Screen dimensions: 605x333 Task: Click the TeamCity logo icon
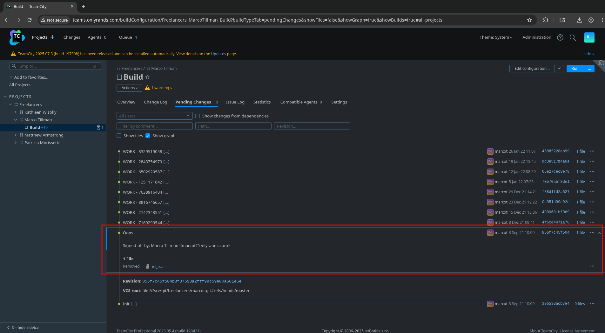point(17,37)
